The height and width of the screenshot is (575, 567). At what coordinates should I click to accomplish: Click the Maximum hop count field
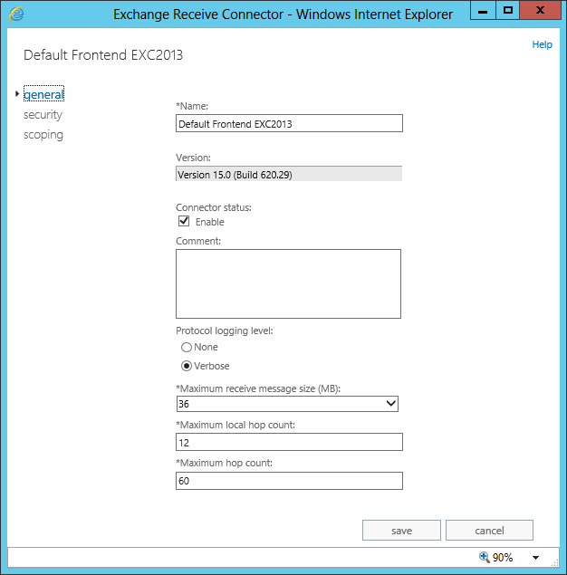click(x=289, y=481)
